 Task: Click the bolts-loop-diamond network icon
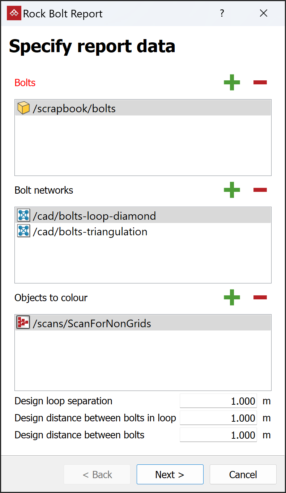tap(24, 215)
